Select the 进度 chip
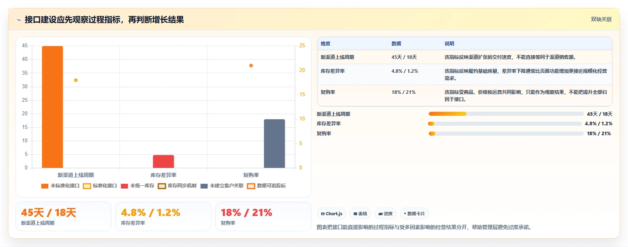Image resolution: width=628 pixels, height=247 pixels. 385,214
